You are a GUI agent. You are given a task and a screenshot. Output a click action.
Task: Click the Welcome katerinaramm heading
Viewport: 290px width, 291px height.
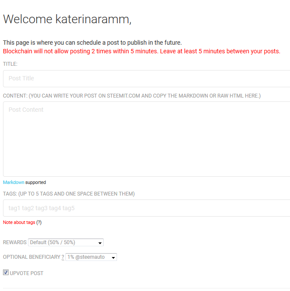point(67,19)
